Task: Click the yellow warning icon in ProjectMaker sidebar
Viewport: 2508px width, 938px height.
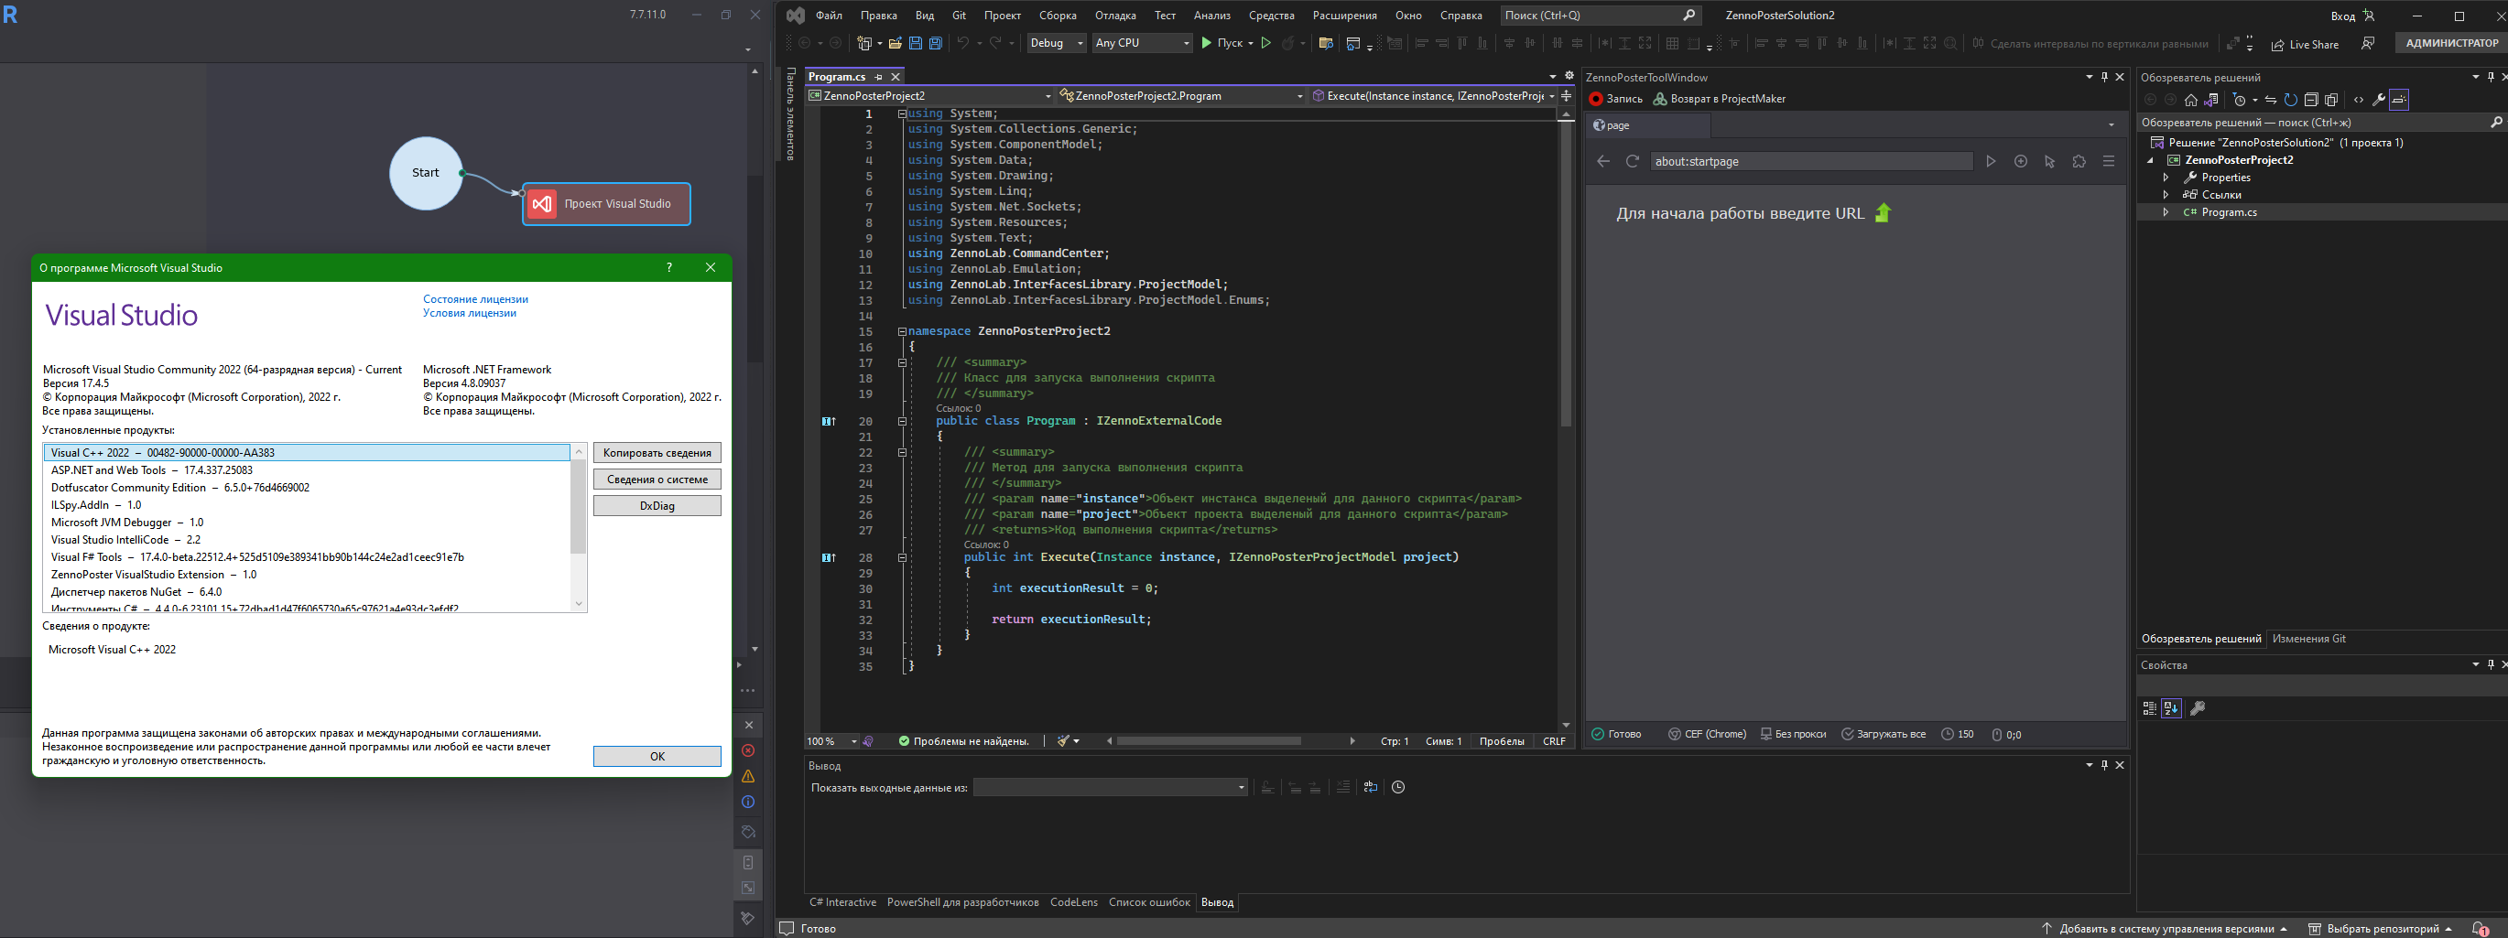Action: point(748,776)
